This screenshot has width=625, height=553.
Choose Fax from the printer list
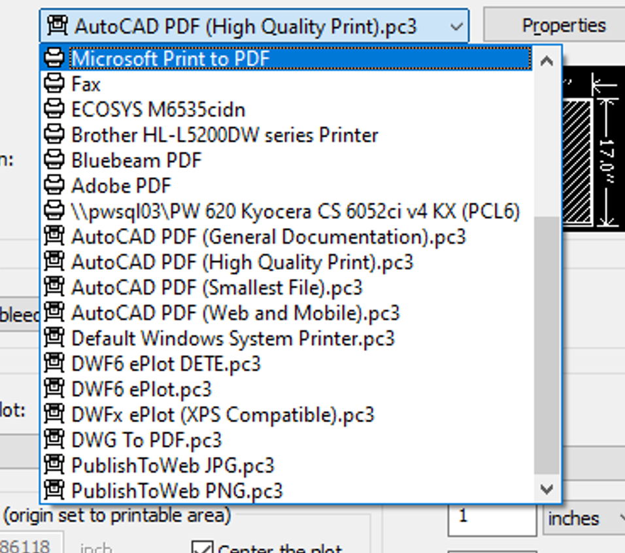coord(287,84)
